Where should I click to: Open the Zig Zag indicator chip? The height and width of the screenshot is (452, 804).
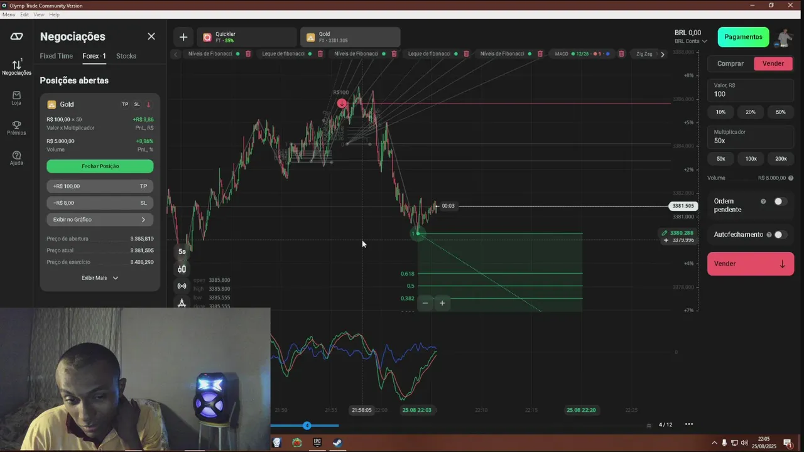pyautogui.click(x=644, y=54)
